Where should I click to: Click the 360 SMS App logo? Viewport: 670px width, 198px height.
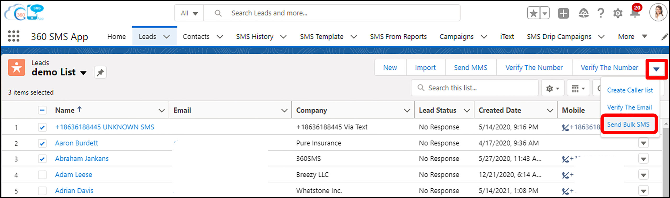(24, 12)
